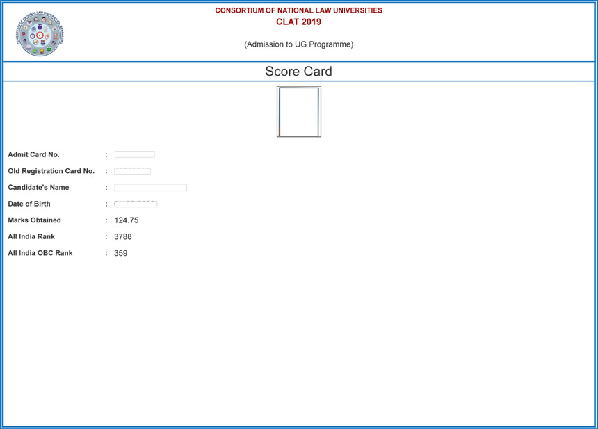
Task: Click '(Admission to UG Programme)' text
Action: coord(298,44)
